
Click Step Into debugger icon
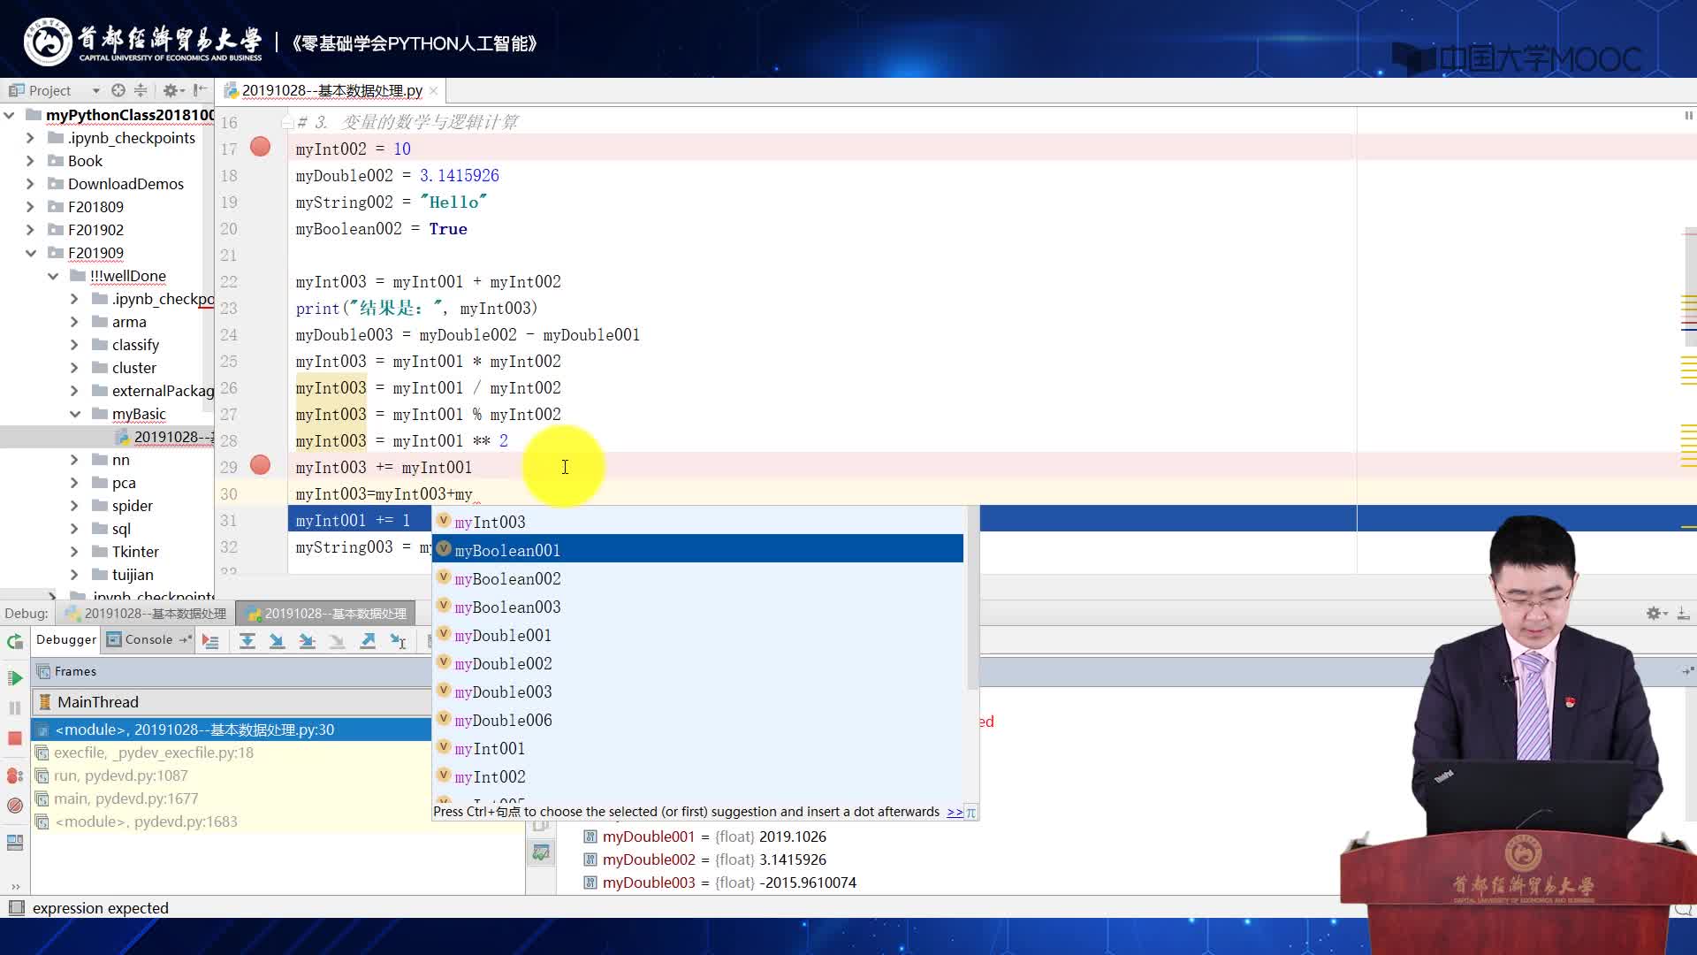(x=278, y=641)
